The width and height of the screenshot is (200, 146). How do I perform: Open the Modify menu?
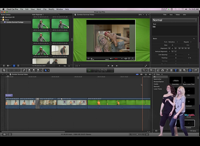coord(51,9)
